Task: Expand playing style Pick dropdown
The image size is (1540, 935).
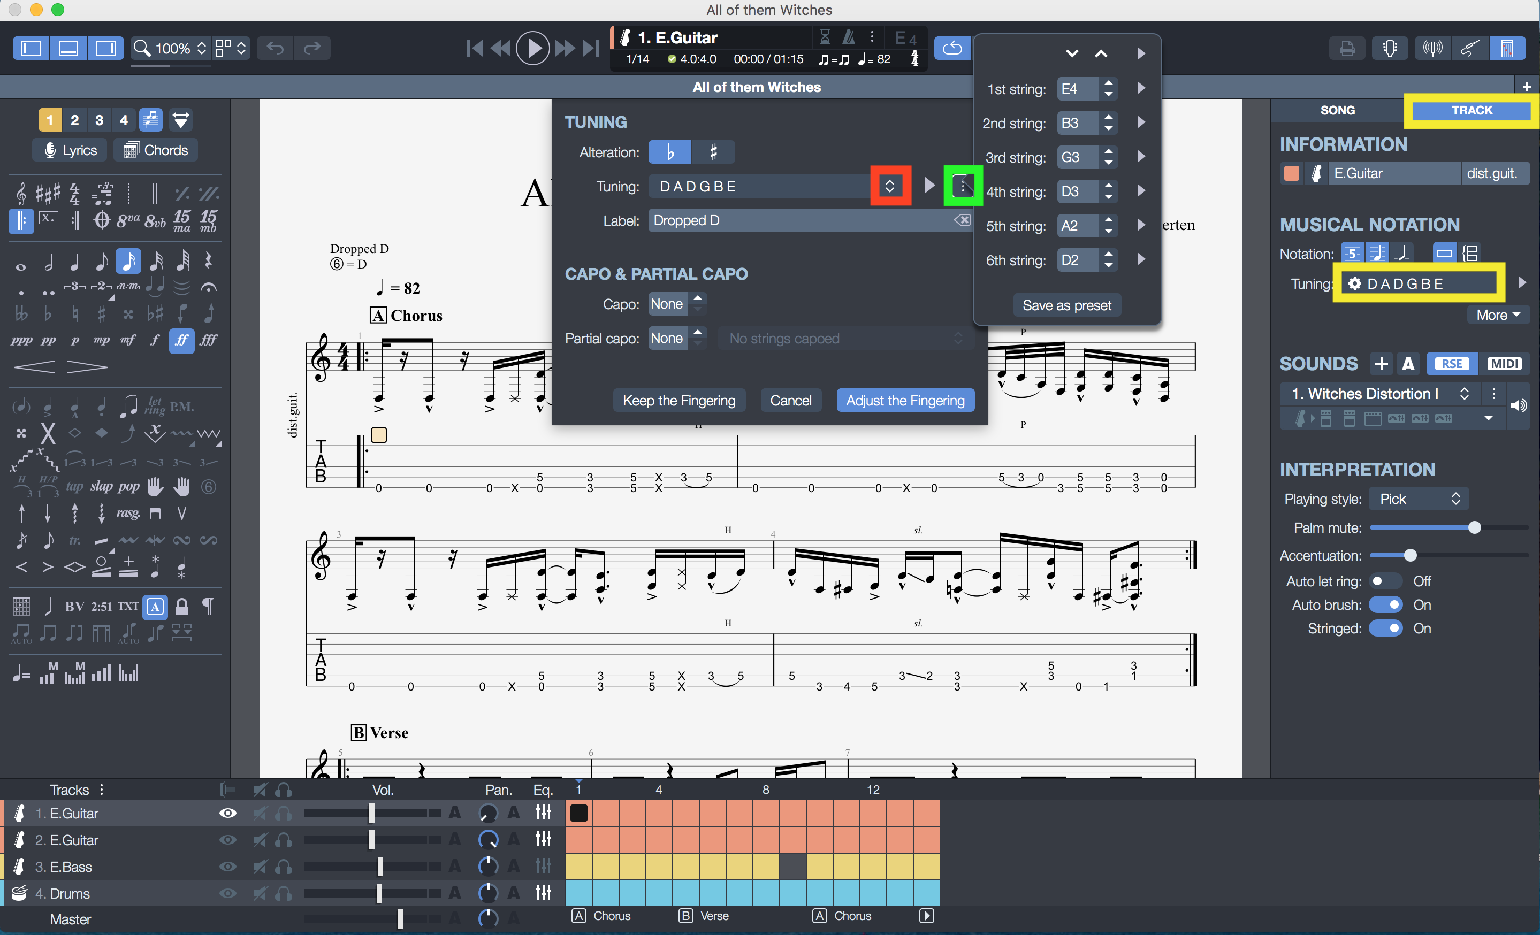Action: click(1419, 500)
